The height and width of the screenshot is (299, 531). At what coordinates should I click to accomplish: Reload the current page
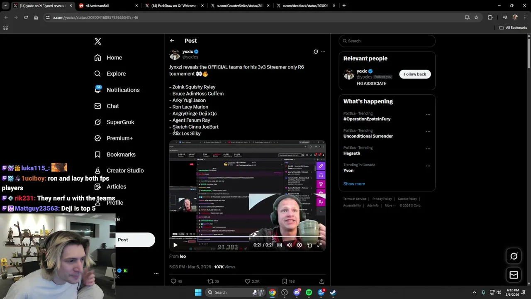[x=26, y=17]
